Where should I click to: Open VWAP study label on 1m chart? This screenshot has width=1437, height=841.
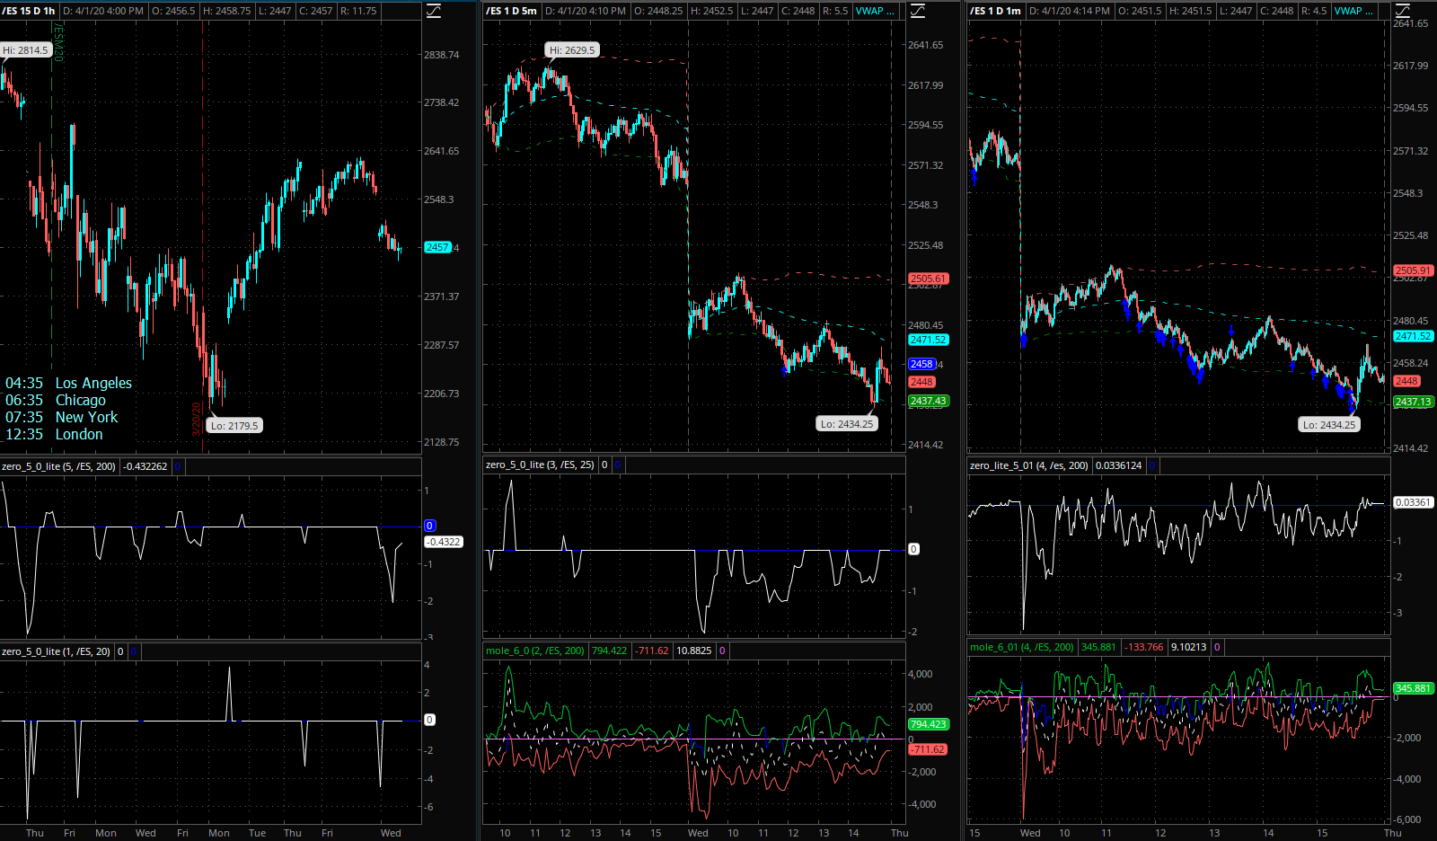point(1353,11)
